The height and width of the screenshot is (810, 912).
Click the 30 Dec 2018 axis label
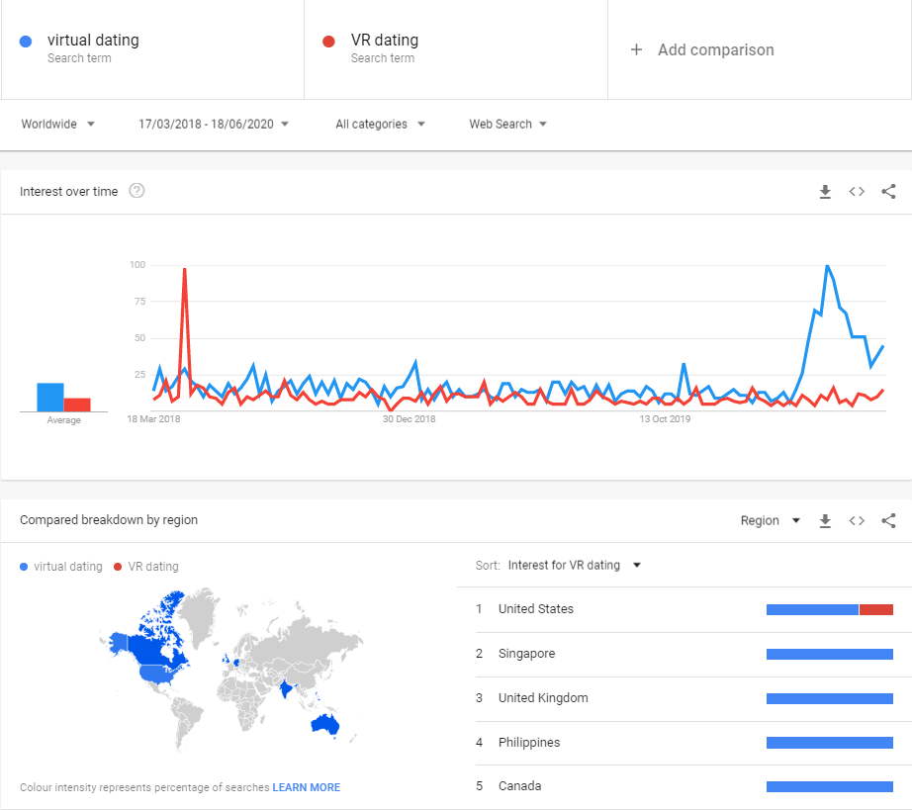coord(409,418)
